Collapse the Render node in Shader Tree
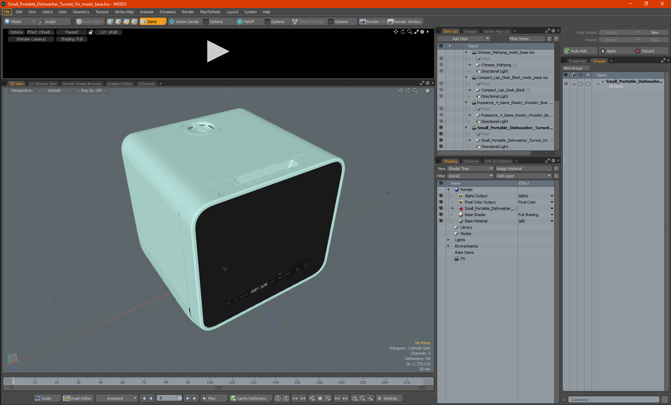The width and height of the screenshot is (671, 405). (x=449, y=190)
